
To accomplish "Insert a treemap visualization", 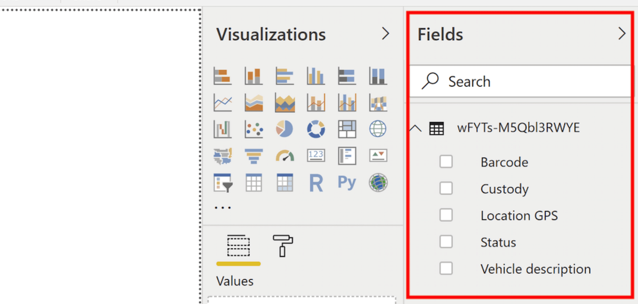I will coord(347,129).
